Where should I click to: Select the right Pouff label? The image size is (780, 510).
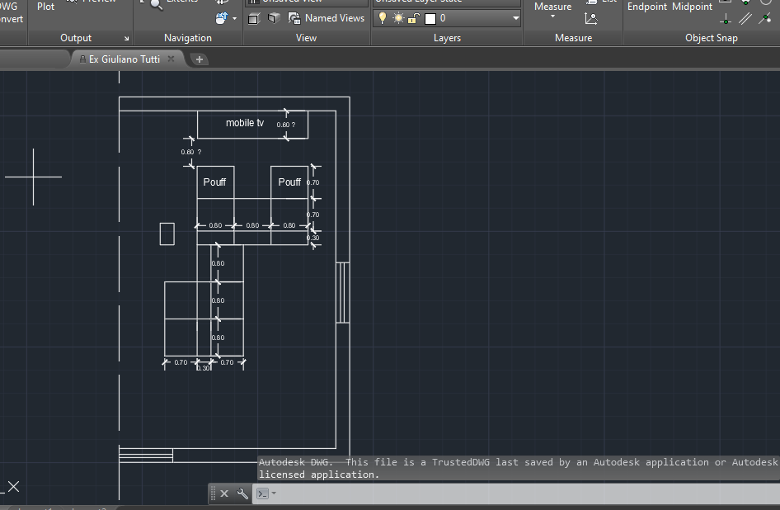click(x=289, y=182)
